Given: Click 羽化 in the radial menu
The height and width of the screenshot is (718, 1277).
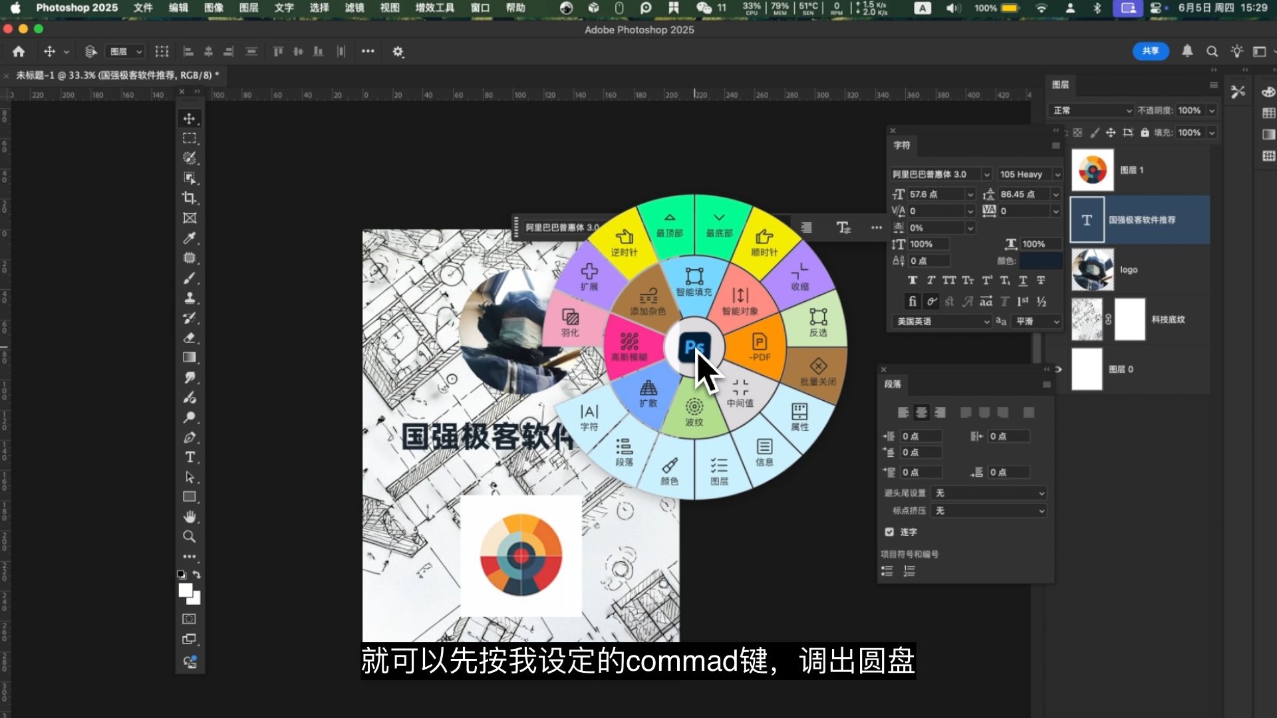Looking at the screenshot, I should (x=570, y=323).
